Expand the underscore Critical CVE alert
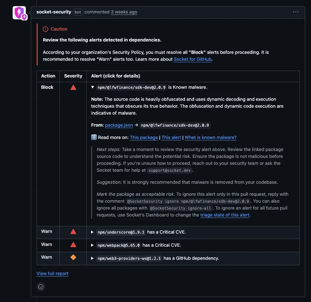Viewport: 311px width, 302px height. 92,231
